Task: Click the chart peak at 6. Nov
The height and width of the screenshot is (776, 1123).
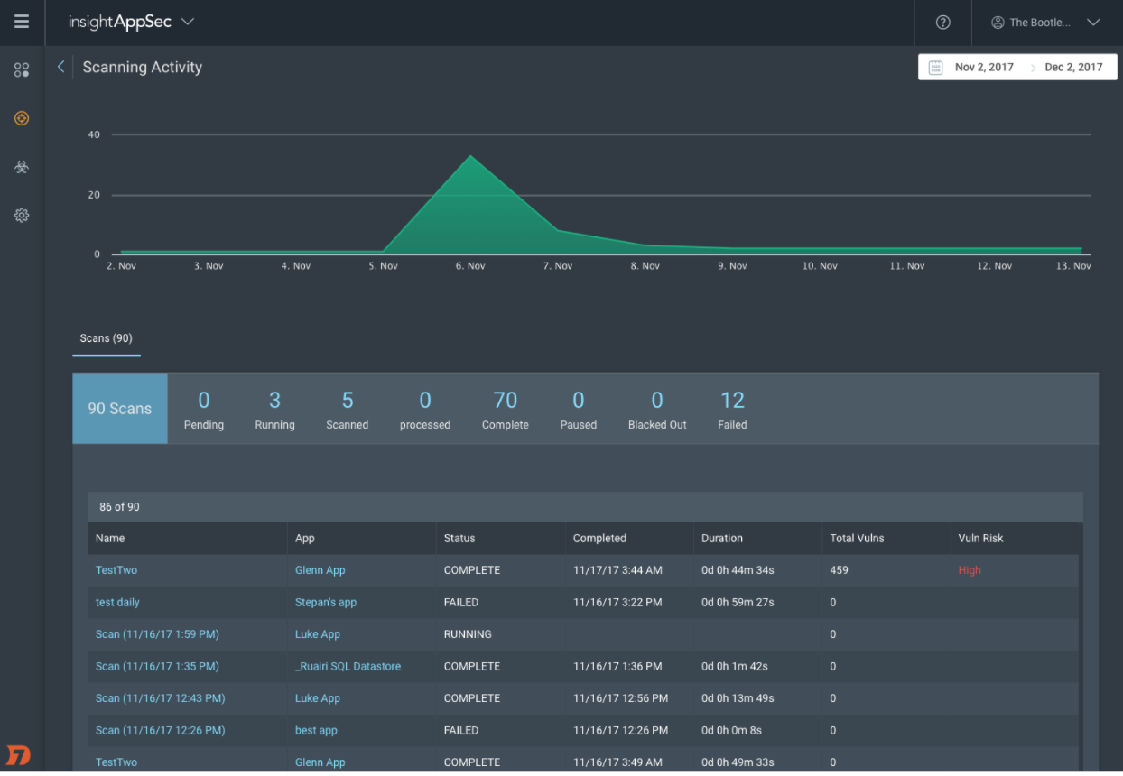Action: (x=470, y=157)
